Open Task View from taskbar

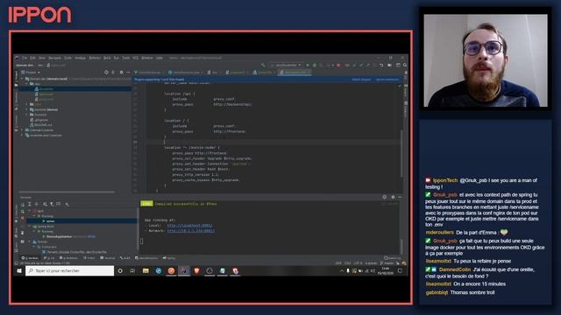[x=132, y=271]
